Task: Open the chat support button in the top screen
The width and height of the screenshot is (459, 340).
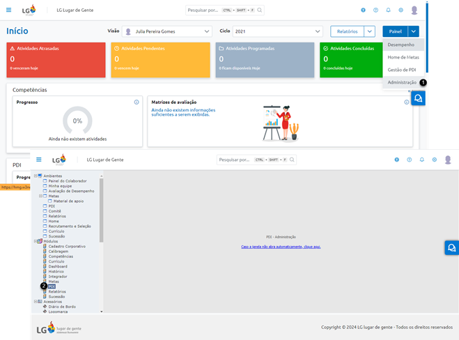Action: coord(418,98)
